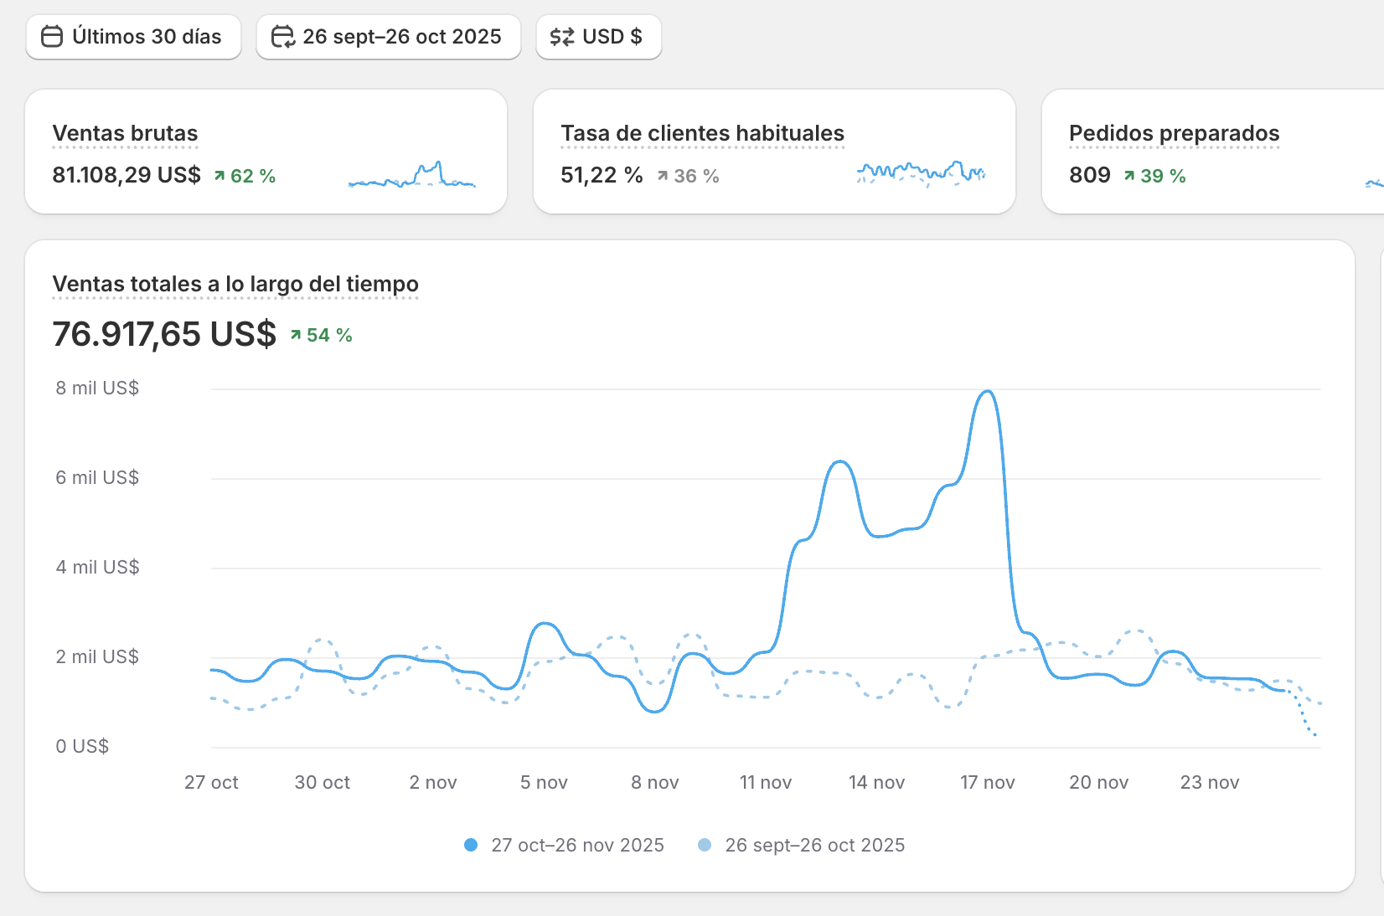Image resolution: width=1384 pixels, height=916 pixels.
Task: Click the 17 nov date label
Action: click(x=988, y=782)
